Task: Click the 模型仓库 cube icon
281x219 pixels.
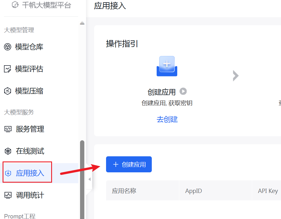Action: coord(7,47)
